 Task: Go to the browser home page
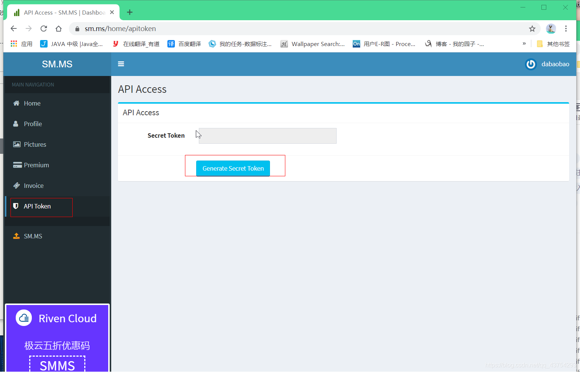tap(58, 28)
